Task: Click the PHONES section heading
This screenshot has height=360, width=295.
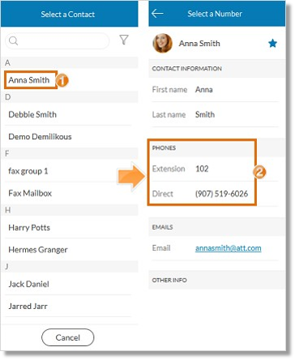Action: [x=164, y=148]
